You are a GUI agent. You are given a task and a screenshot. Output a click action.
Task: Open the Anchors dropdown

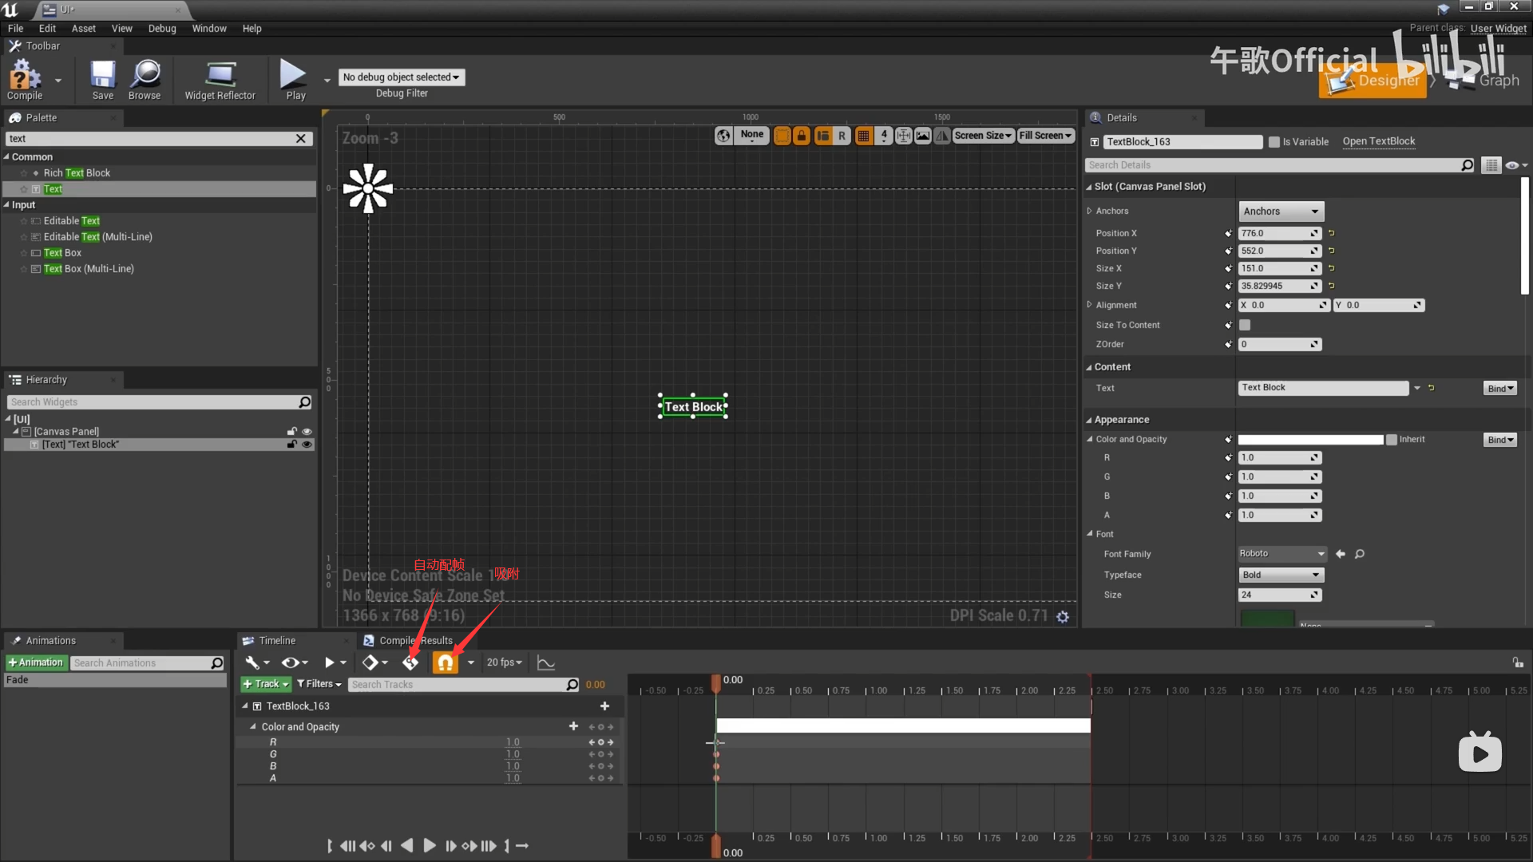pyautogui.click(x=1281, y=212)
